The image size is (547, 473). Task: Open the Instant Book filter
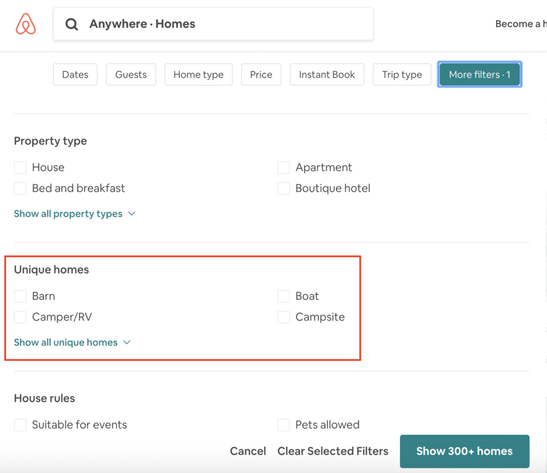[x=327, y=75]
